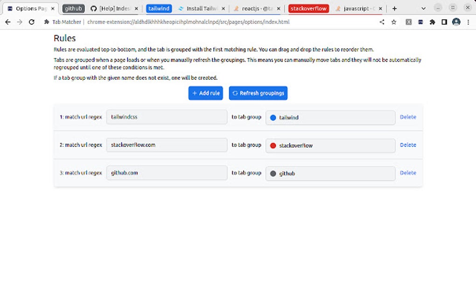Click the red stackoverflow color dot
Screen dimensions: 476x298
[273, 146]
